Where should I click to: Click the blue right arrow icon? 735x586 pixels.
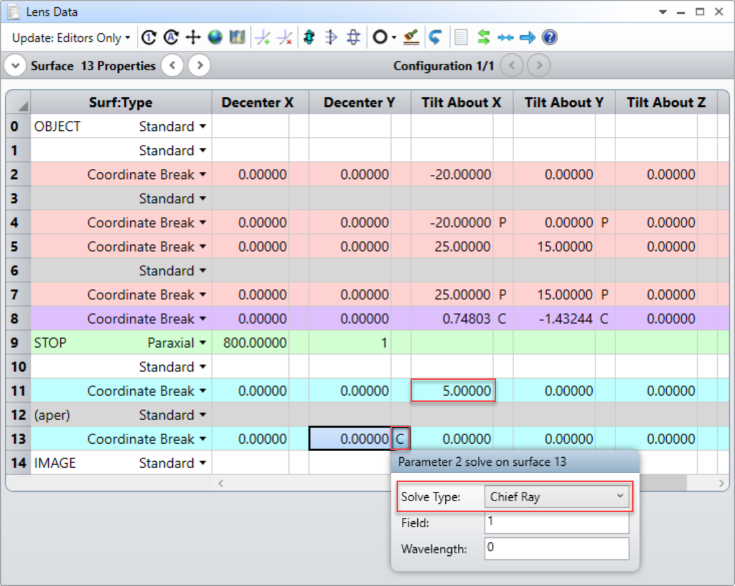point(527,37)
